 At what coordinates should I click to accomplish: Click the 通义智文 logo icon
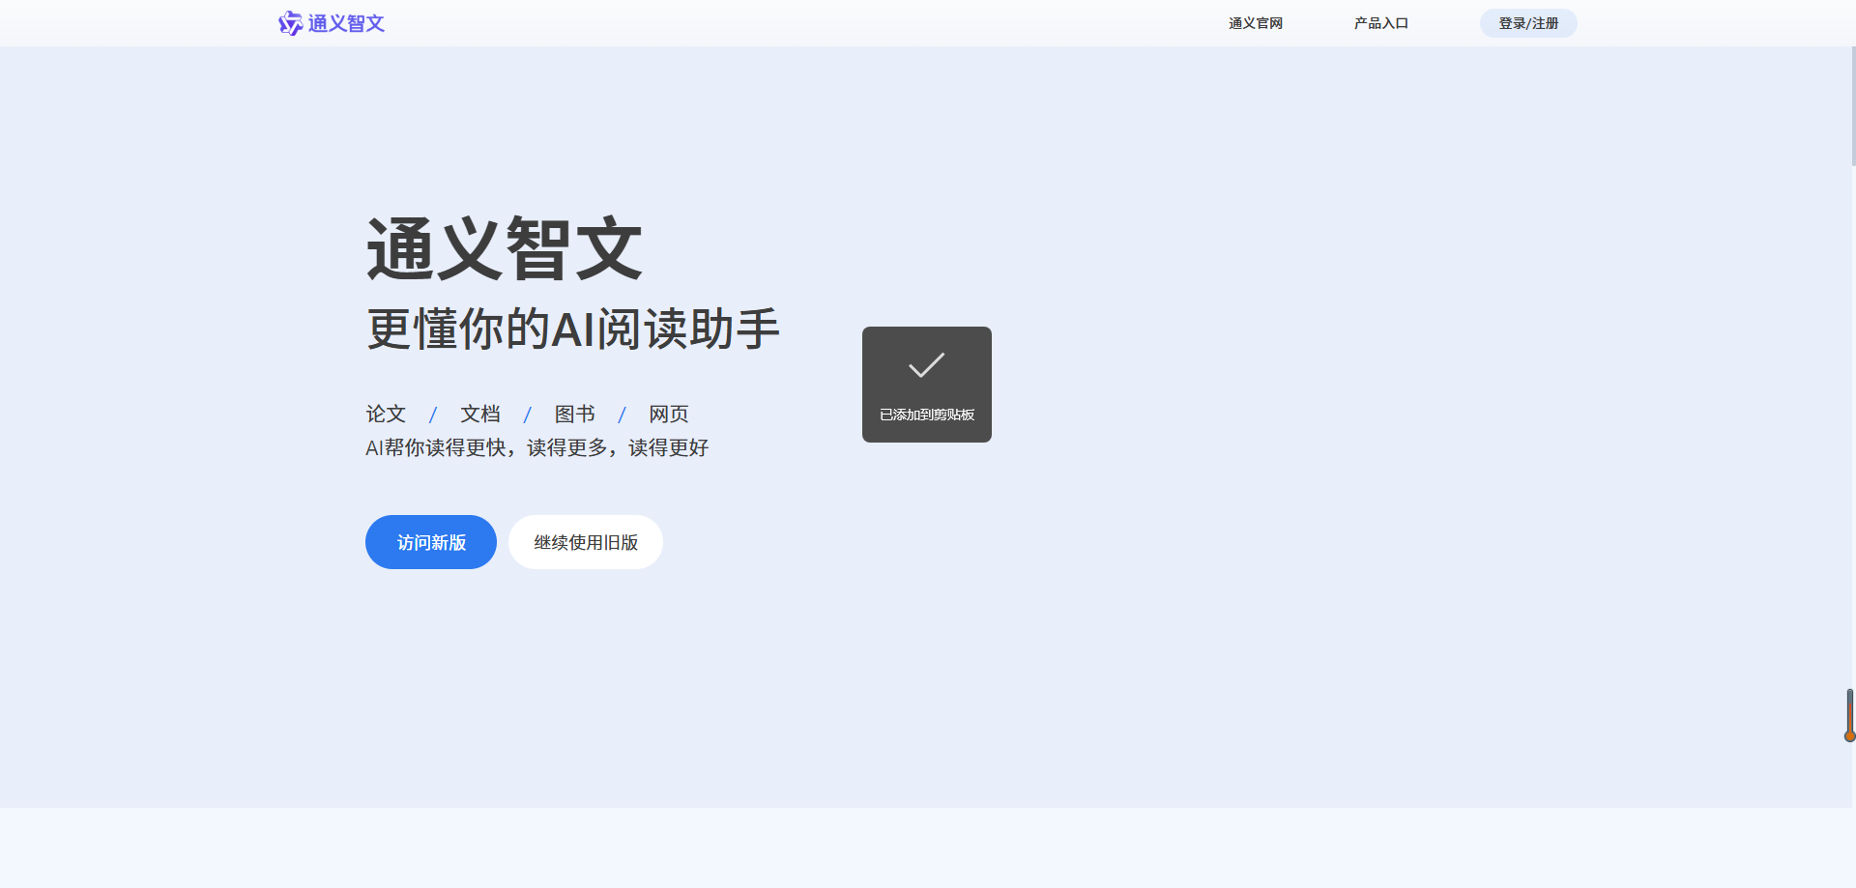click(x=290, y=23)
